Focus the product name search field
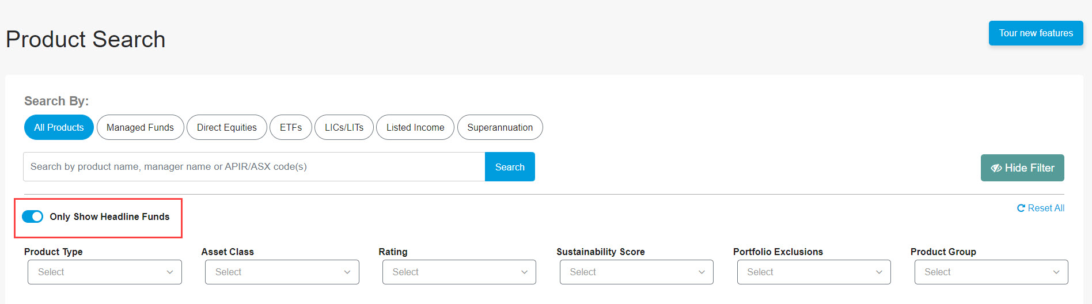Image resolution: width=1092 pixels, height=304 pixels. [x=254, y=167]
